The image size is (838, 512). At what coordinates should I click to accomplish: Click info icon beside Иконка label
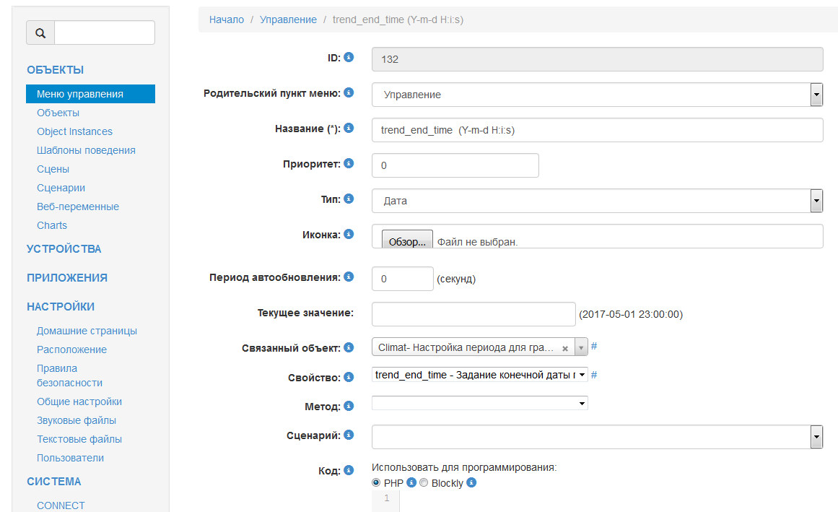(x=349, y=235)
